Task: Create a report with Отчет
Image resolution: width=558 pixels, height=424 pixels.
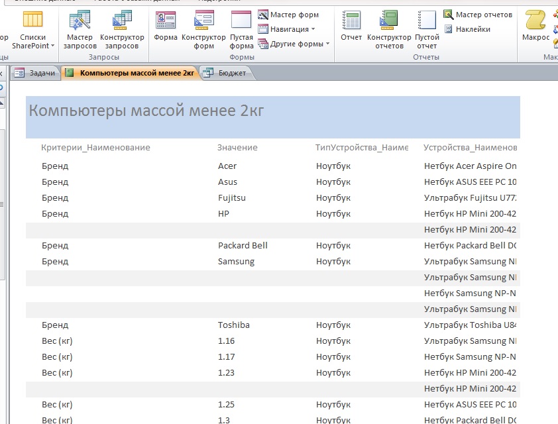Action: click(x=351, y=26)
